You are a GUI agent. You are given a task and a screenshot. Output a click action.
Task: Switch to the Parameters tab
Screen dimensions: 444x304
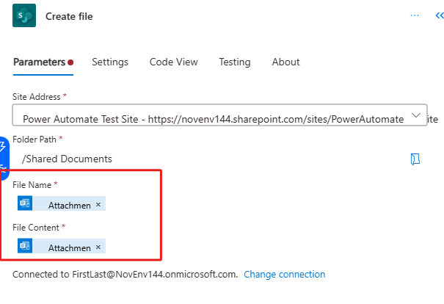[39, 62]
